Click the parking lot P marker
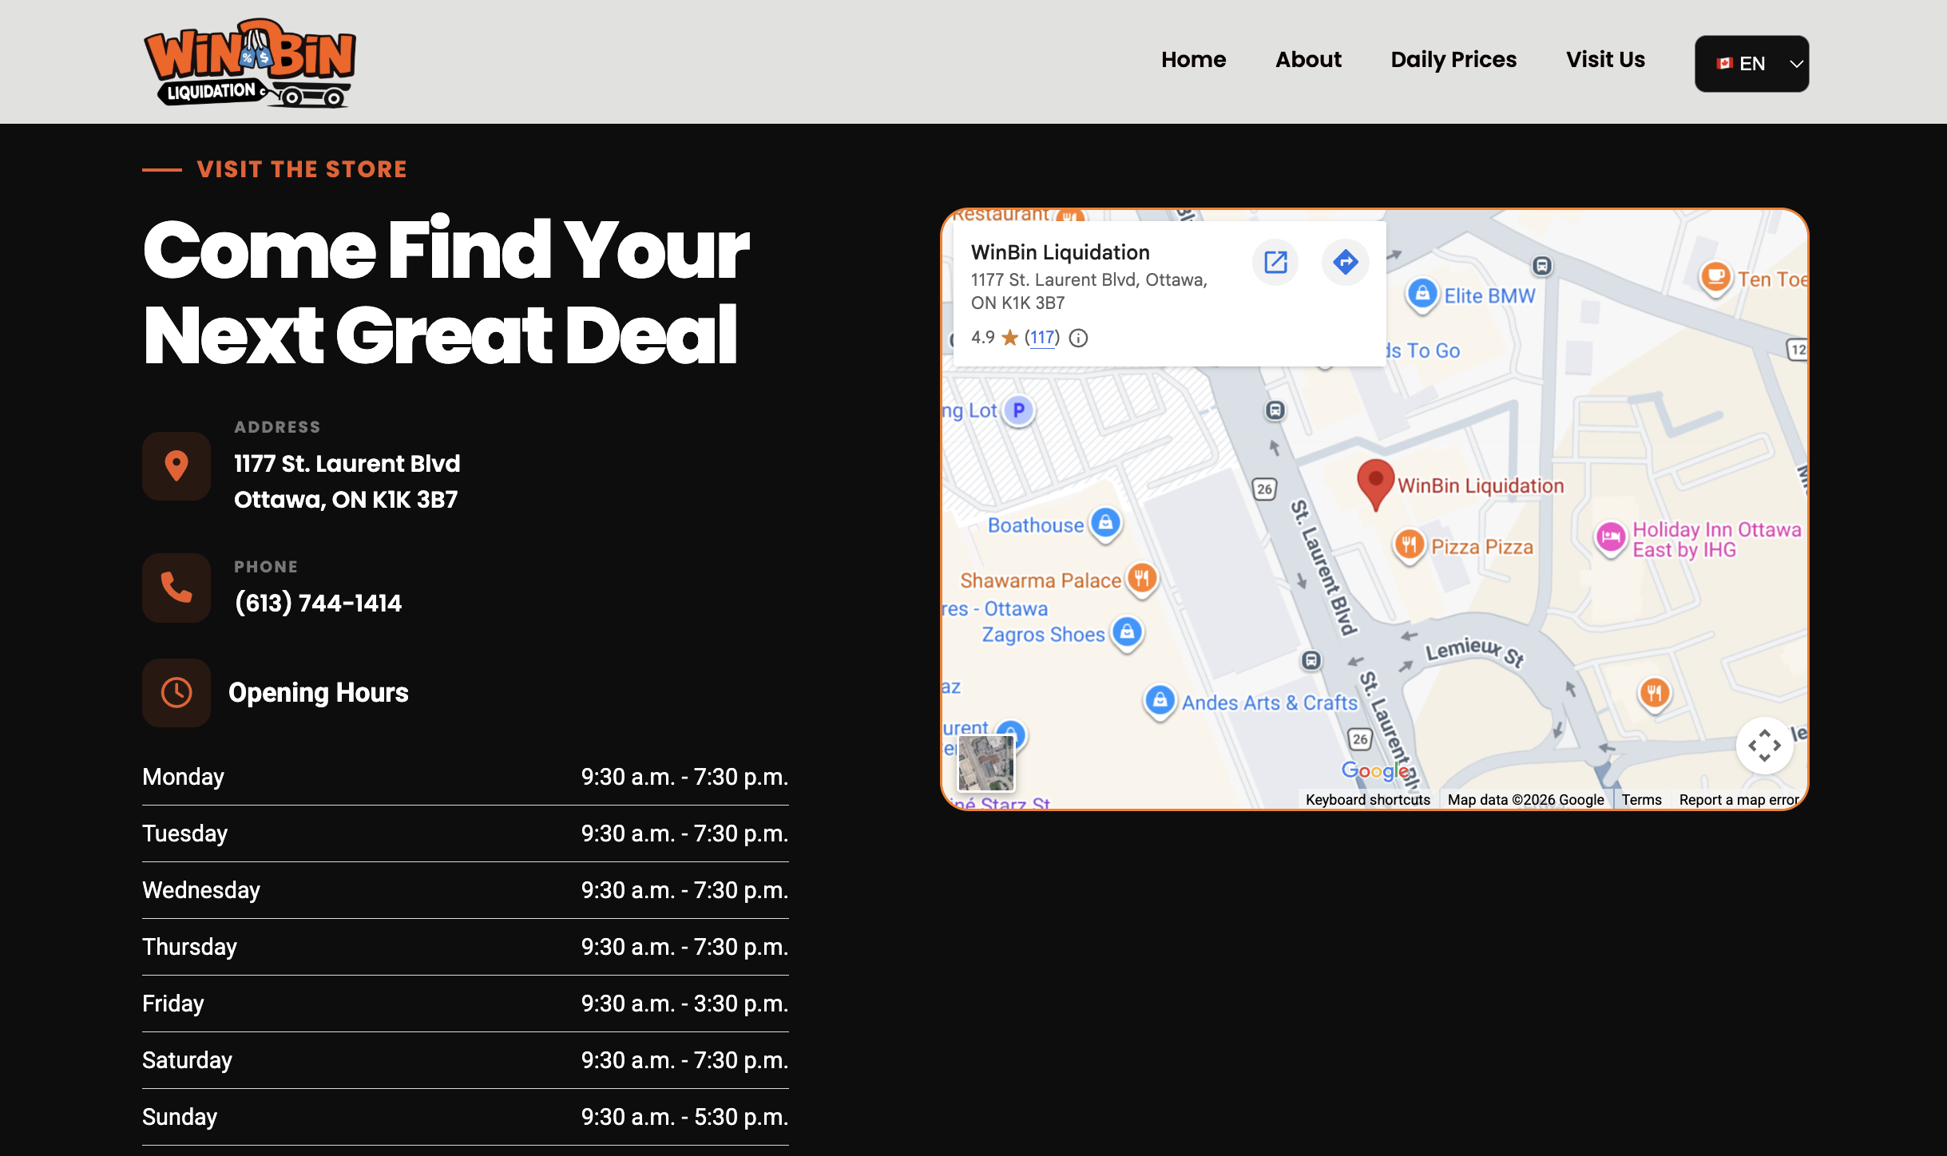The height and width of the screenshot is (1156, 1947). coord(1018,410)
